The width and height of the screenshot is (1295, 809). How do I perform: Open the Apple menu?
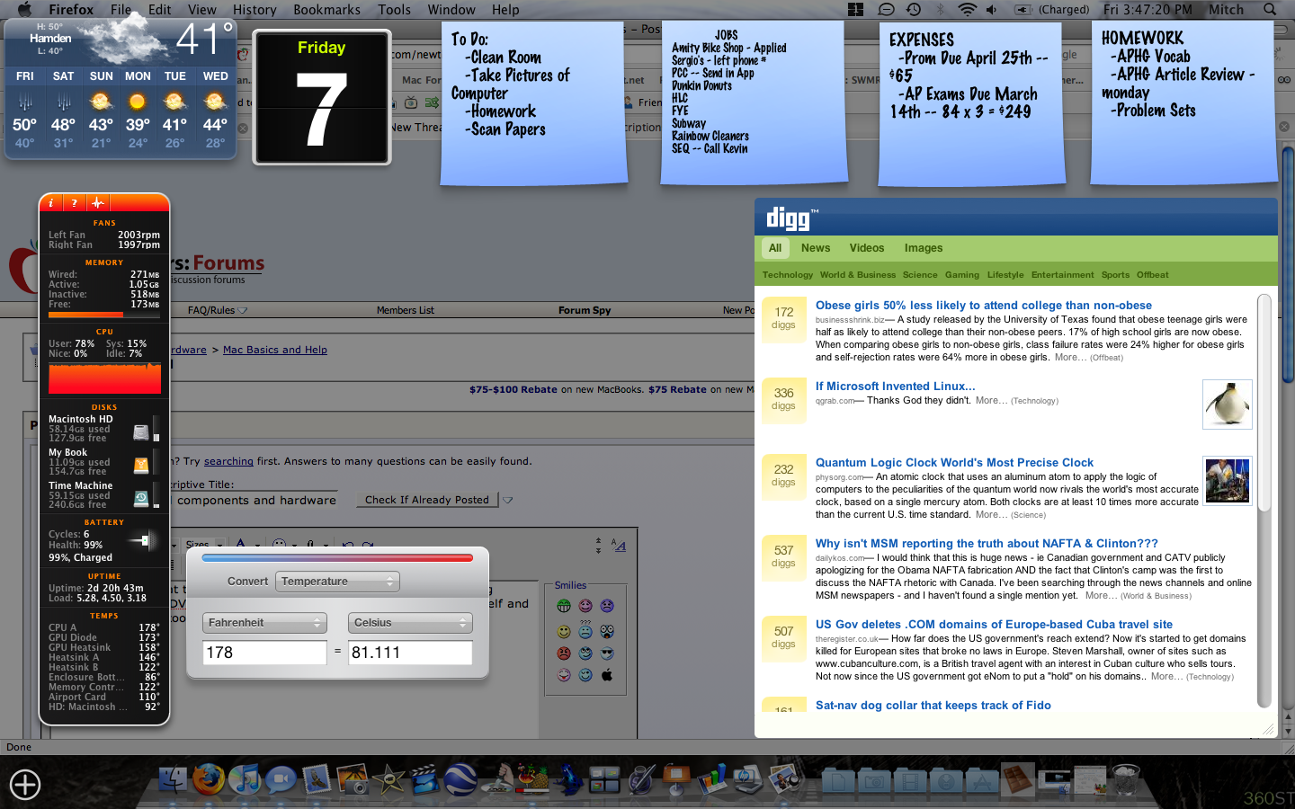[24, 9]
